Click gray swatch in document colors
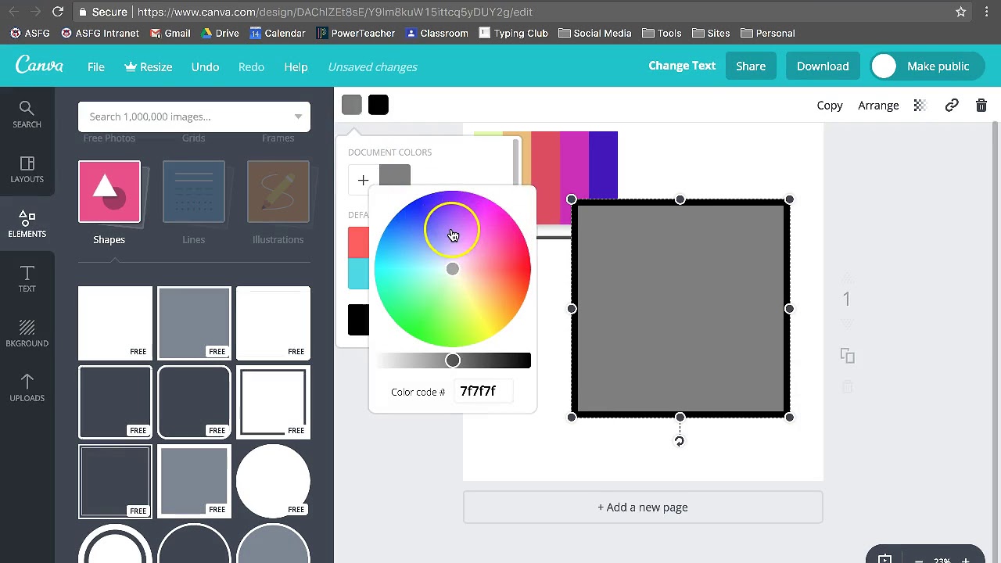 [x=395, y=177]
